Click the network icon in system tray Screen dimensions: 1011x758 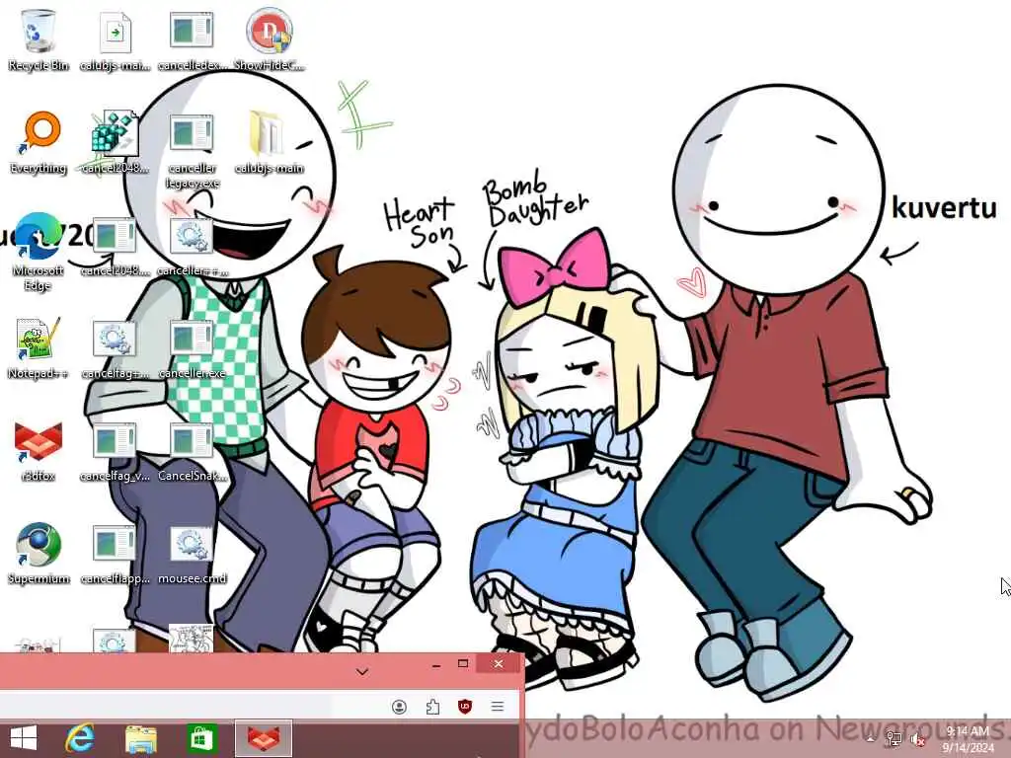[894, 739]
